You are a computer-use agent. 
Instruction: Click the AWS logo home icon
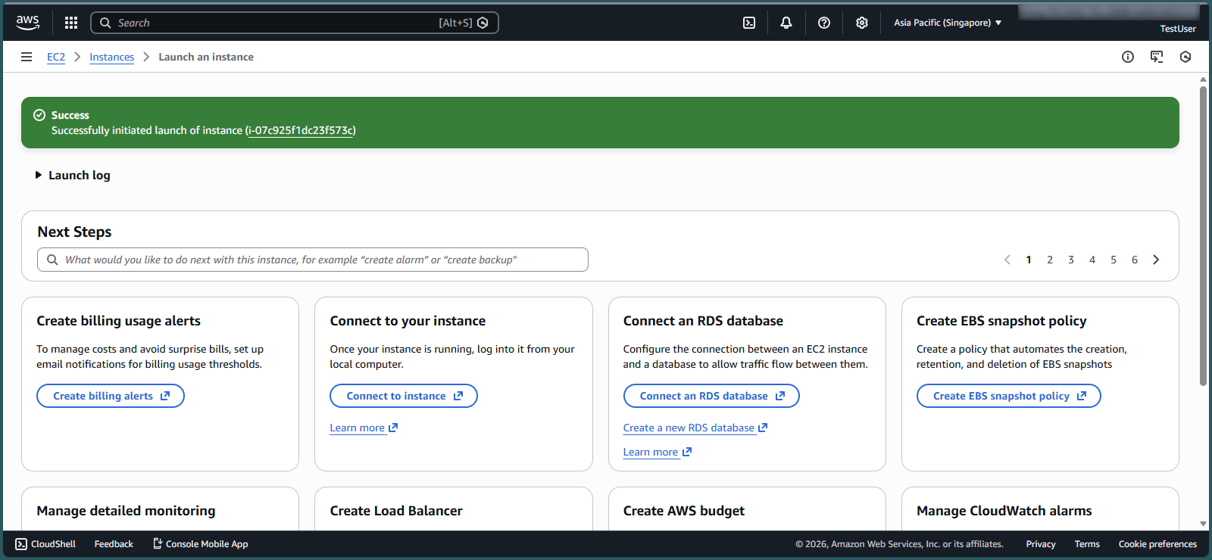(28, 23)
